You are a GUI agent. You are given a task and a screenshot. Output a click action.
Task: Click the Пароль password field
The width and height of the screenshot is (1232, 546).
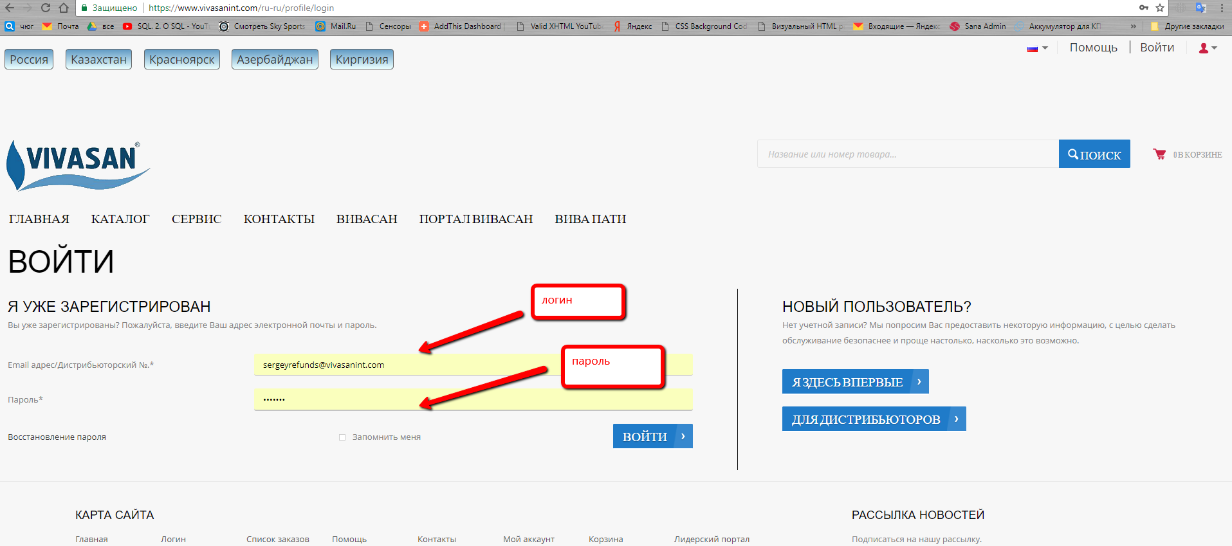[473, 399]
